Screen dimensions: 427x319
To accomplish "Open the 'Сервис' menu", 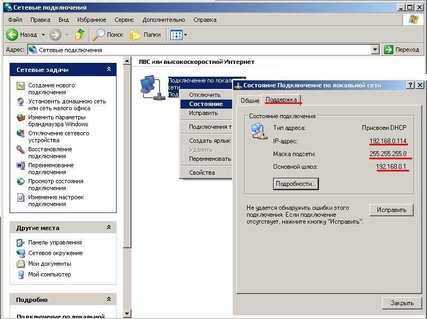I will coord(124,20).
